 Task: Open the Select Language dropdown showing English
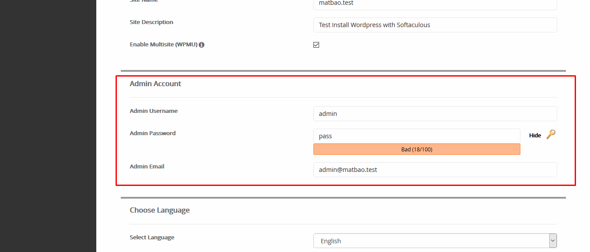(x=431, y=241)
